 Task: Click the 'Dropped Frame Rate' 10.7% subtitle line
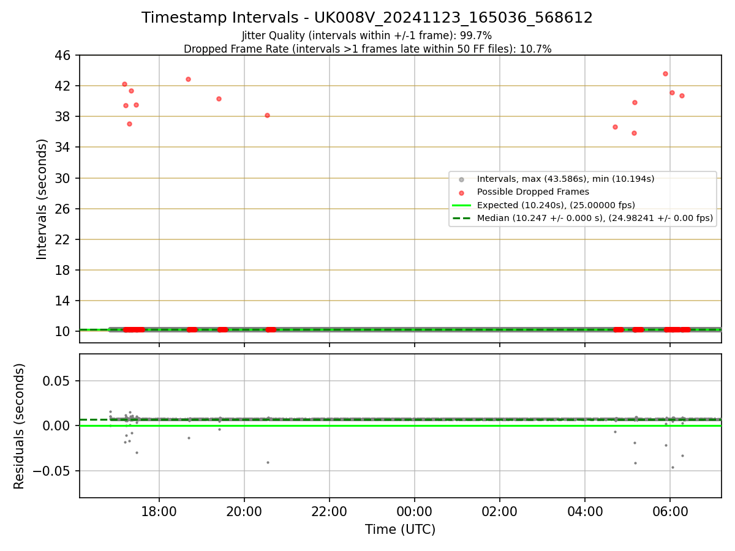[x=367, y=49]
